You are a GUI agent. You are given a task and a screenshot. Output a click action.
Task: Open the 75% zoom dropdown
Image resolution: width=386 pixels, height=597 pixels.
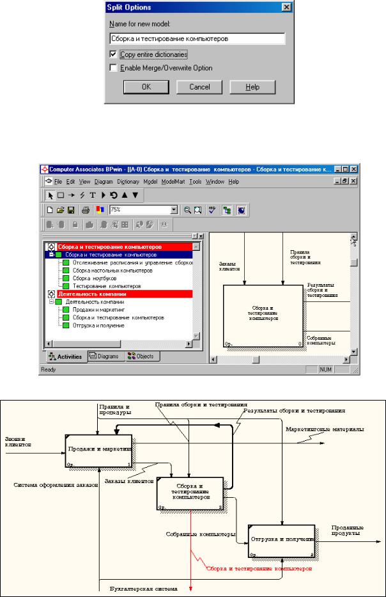pos(174,210)
